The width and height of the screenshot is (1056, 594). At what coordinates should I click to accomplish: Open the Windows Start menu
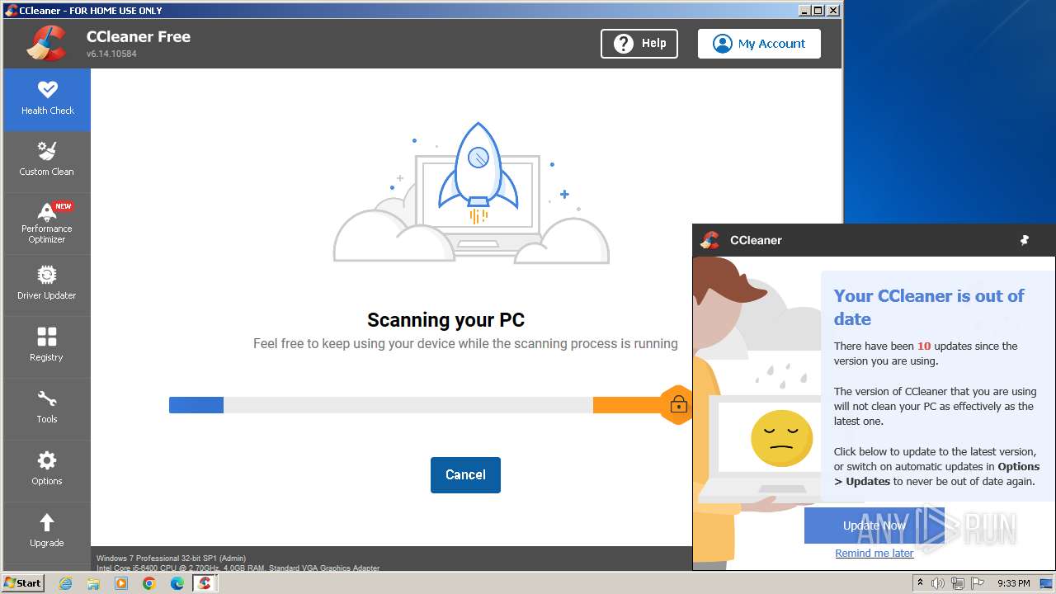coord(23,582)
